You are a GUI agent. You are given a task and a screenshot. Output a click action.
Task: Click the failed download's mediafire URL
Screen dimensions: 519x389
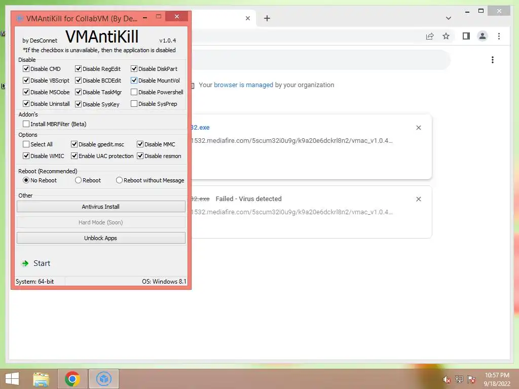[x=292, y=212]
